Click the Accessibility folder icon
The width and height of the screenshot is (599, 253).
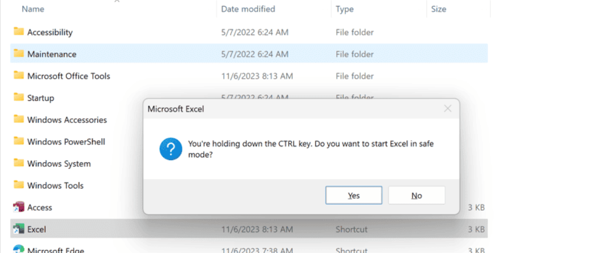(x=19, y=32)
